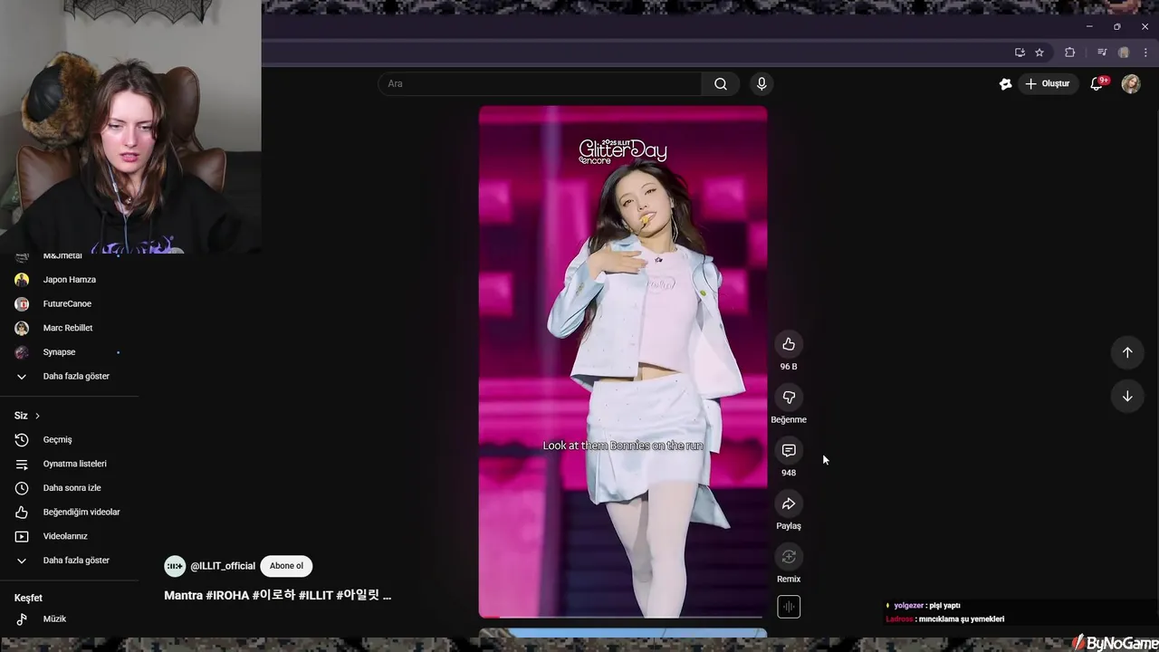The width and height of the screenshot is (1159, 652).
Task: Start voice search with microphone
Action: [x=761, y=83]
